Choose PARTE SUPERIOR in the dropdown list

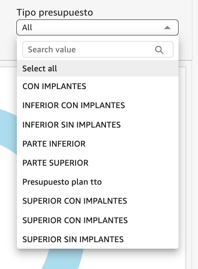[98, 163]
